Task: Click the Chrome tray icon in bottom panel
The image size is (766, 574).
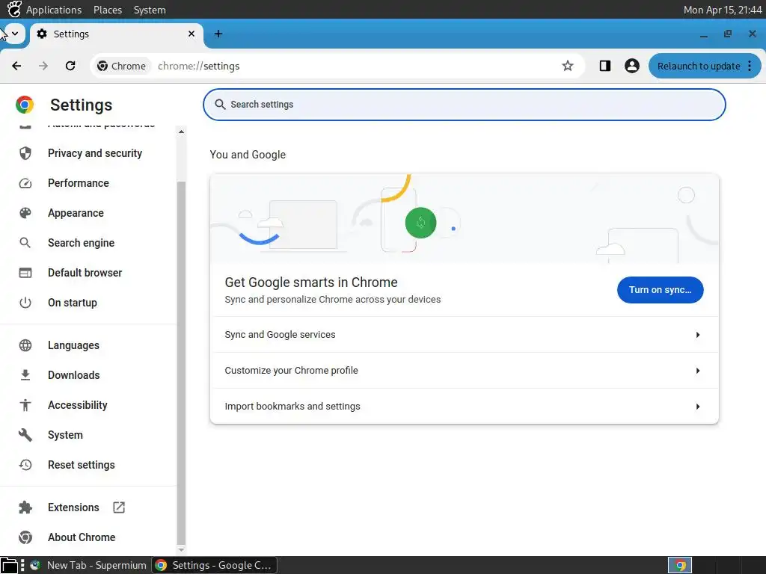Action: pos(680,566)
